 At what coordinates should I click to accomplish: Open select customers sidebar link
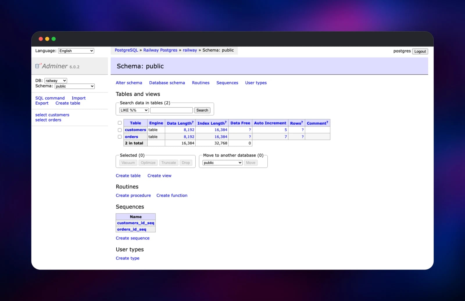(x=52, y=115)
